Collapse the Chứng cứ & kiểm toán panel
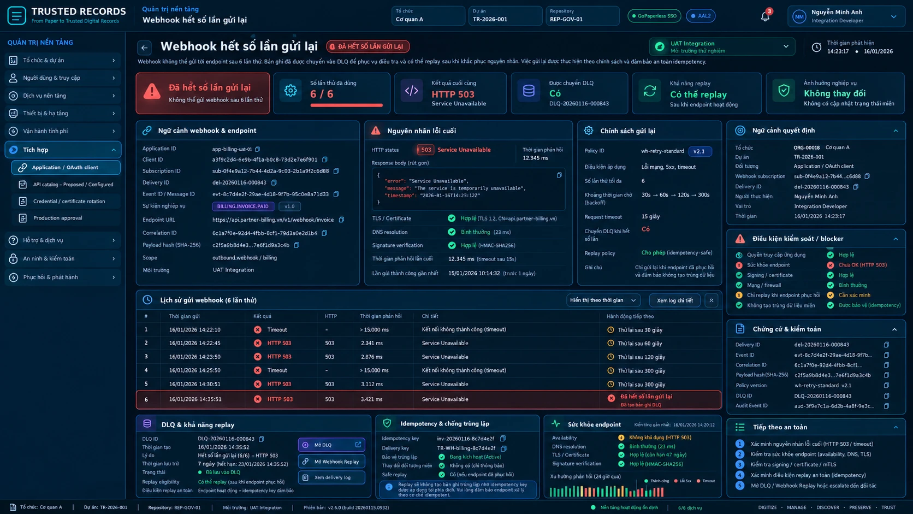913x514 pixels. point(894,329)
